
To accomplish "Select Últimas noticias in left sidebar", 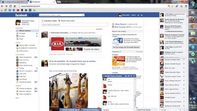I will [27, 31].
